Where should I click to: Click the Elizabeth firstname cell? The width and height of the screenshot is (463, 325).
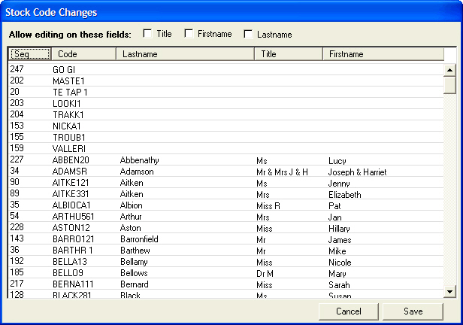[x=345, y=195]
